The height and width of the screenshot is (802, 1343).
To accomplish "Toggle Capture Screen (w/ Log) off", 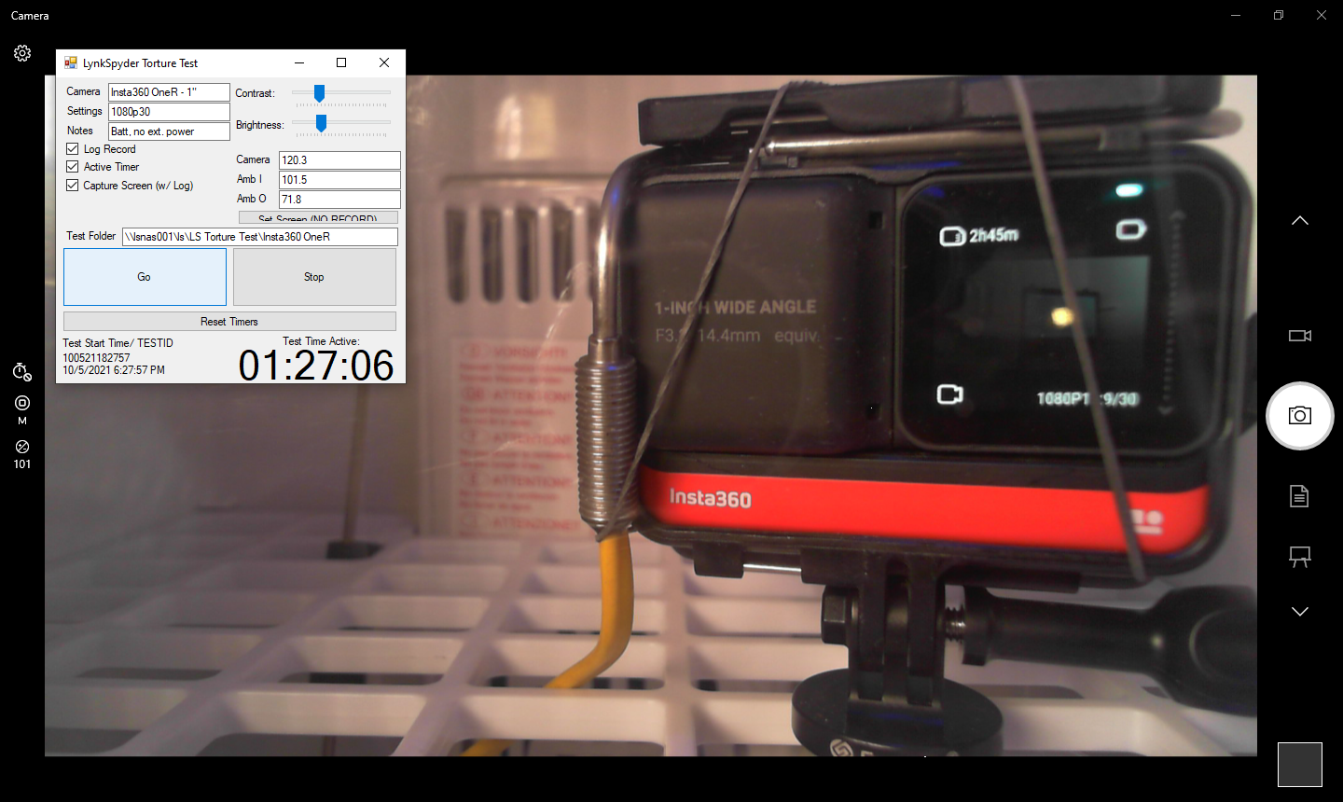I will pyautogui.click(x=72, y=185).
